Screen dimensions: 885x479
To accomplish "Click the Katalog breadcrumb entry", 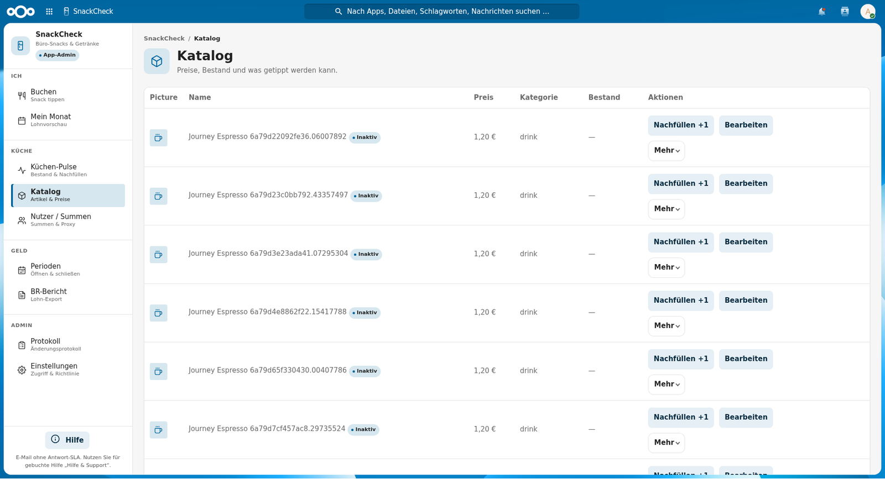I will pyautogui.click(x=207, y=39).
